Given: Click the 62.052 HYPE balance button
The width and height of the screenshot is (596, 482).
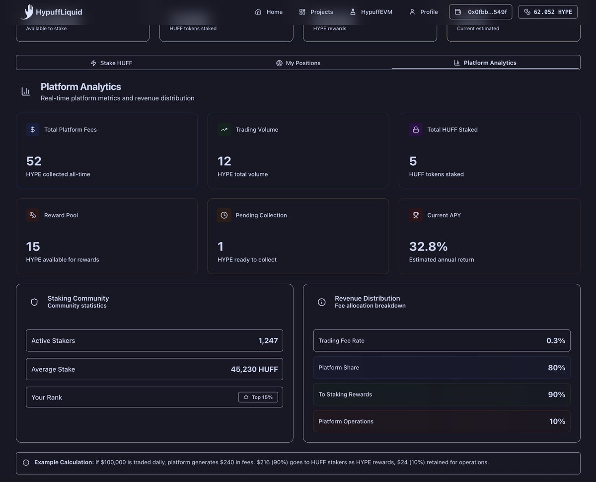Looking at the screenshot, I should pos(548,12).
